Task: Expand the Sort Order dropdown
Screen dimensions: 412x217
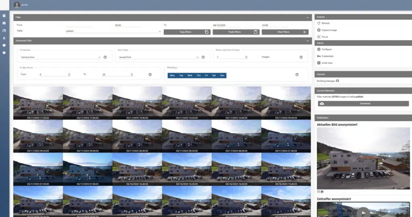Action: click(158, 57)
